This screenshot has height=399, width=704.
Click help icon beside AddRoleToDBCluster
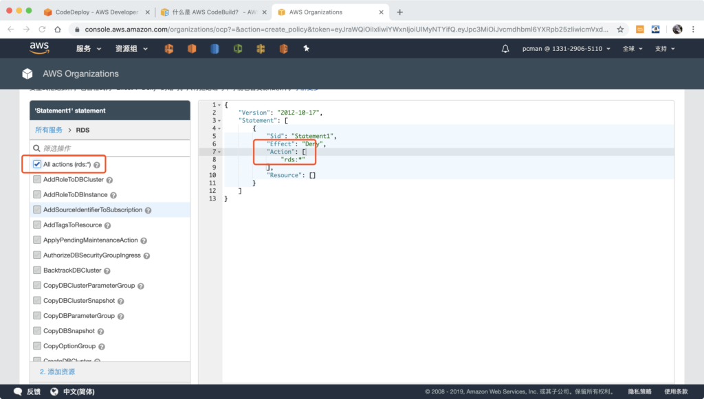tap(109, 180)
